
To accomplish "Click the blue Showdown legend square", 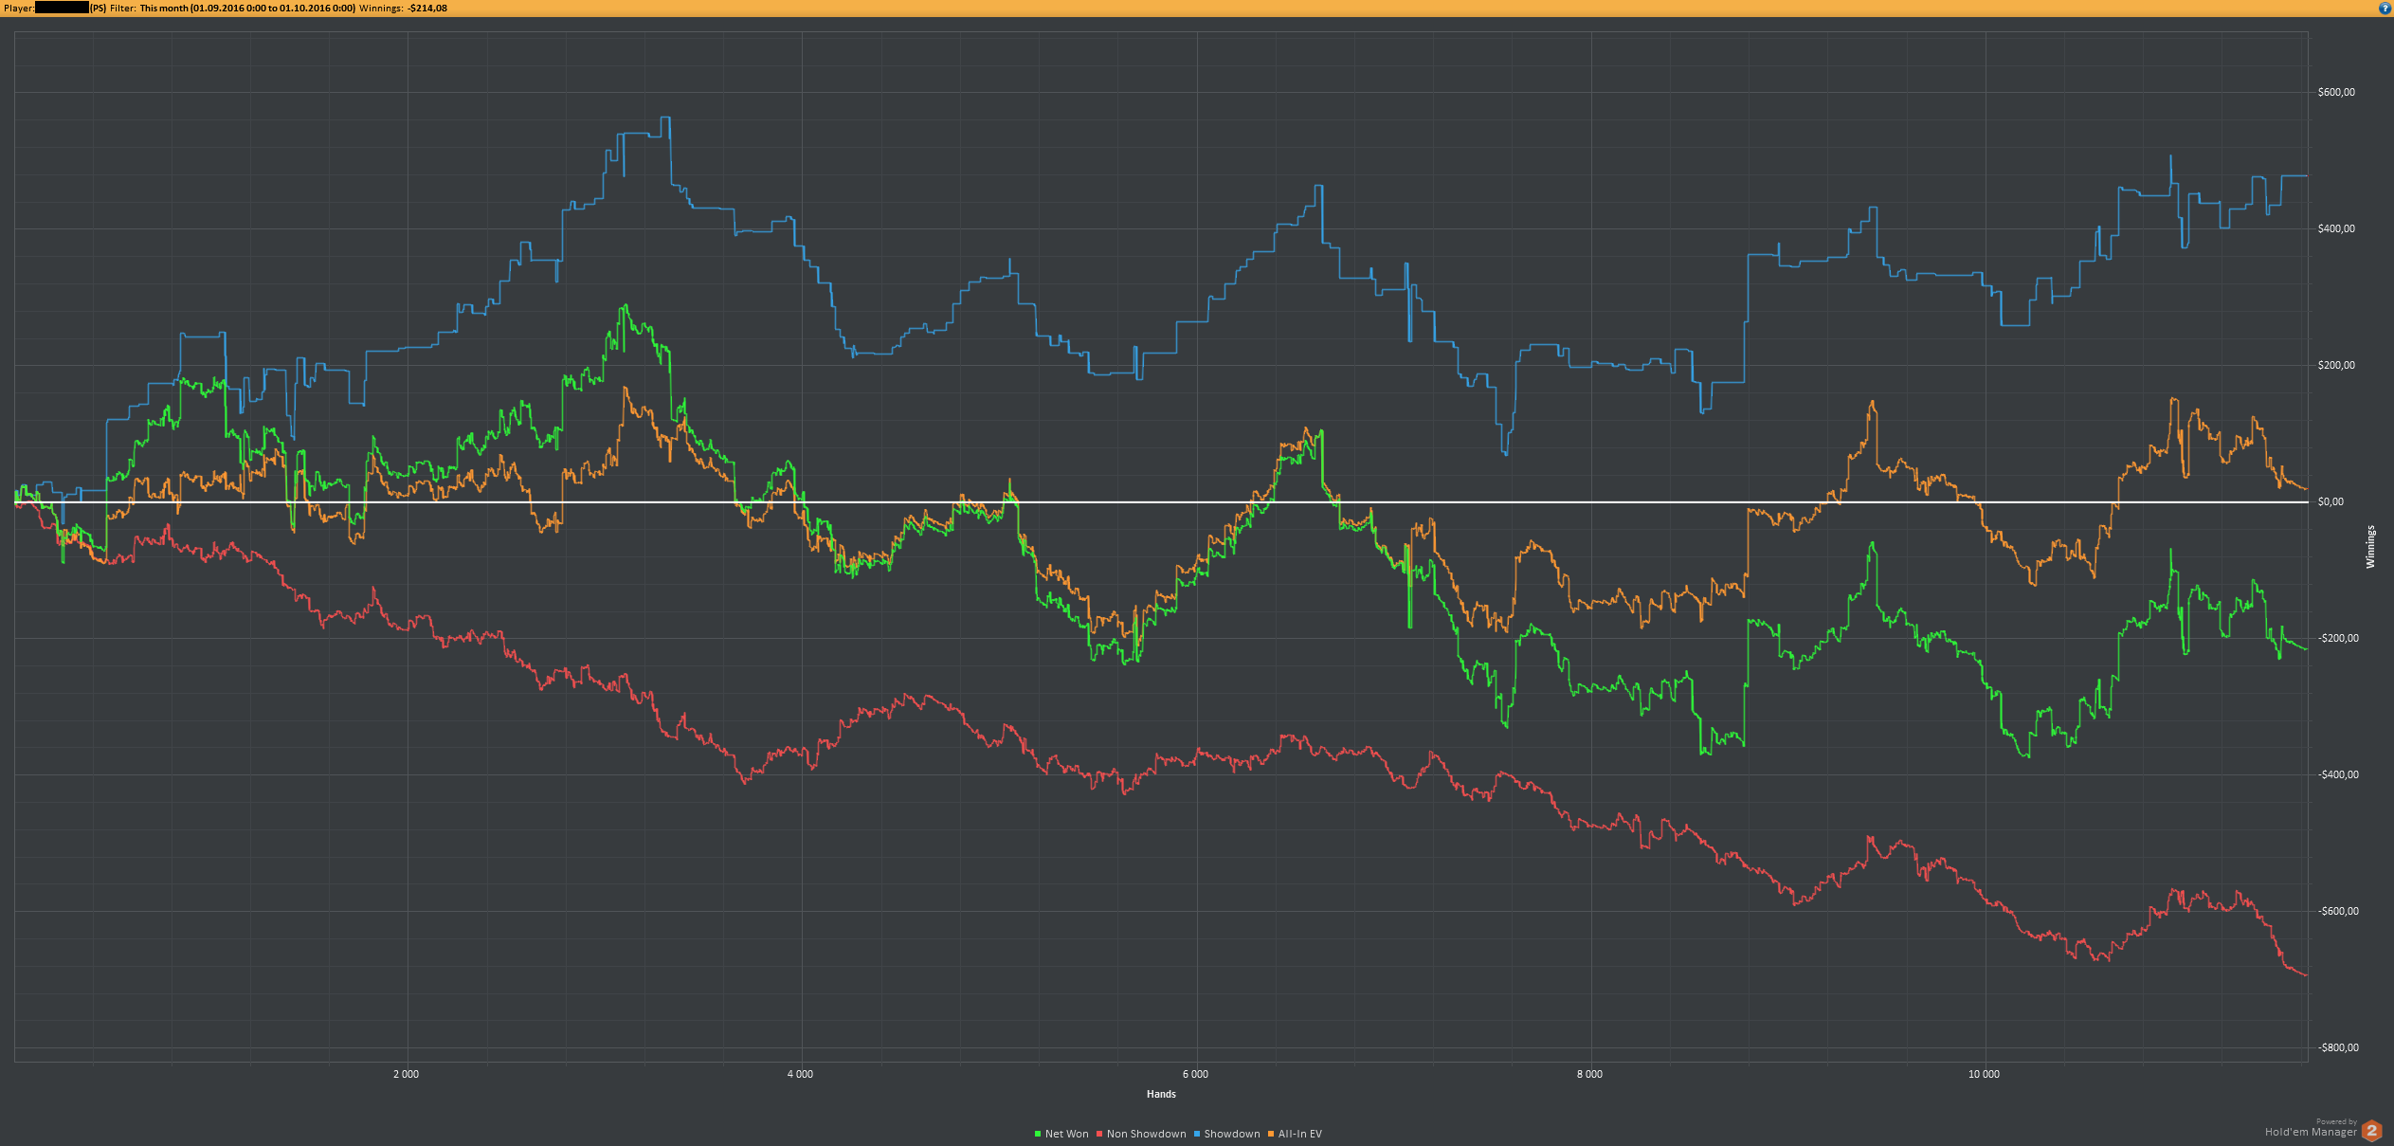I will pos(1197,1134).
